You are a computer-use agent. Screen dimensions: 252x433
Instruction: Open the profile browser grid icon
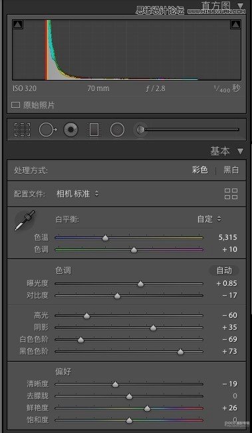pos(231,194)
